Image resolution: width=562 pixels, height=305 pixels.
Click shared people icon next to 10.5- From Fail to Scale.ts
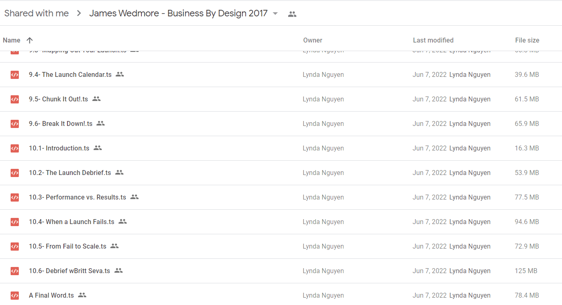tap(114, 246)
